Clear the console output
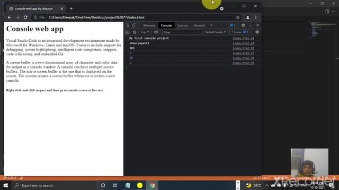This screenshot has height=190, width=339. 135,32
